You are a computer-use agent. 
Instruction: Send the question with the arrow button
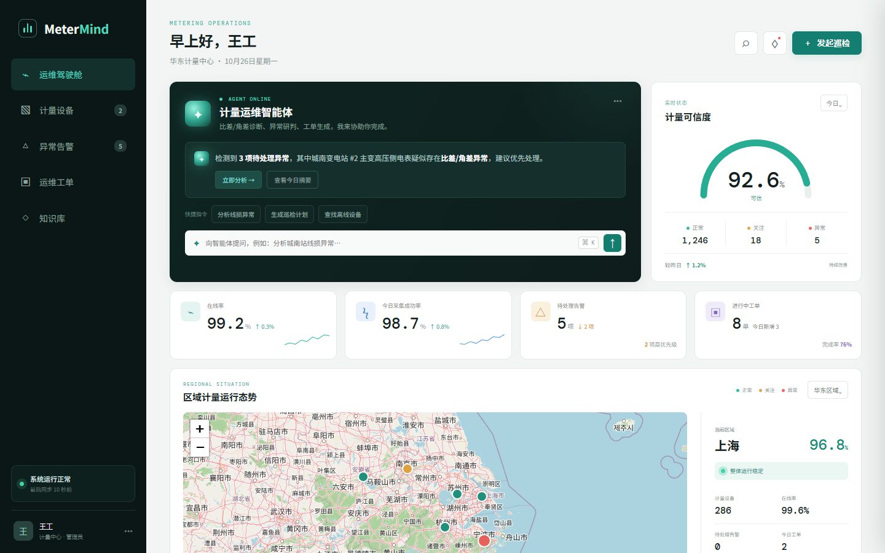coord(612,243)
